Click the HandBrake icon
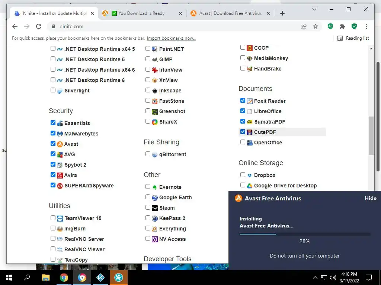 pyautogui.click(x=250, y=69)
